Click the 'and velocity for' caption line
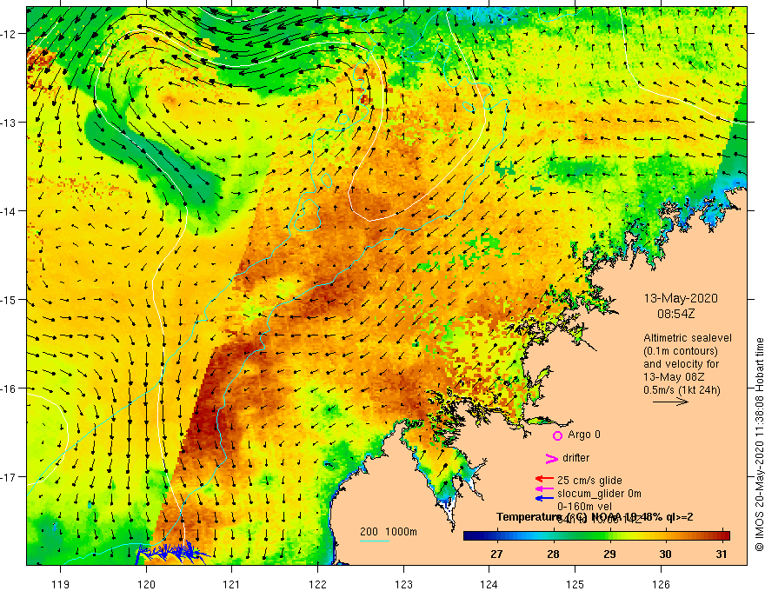Viewport: 765px width, 591px height. (681, 364)
